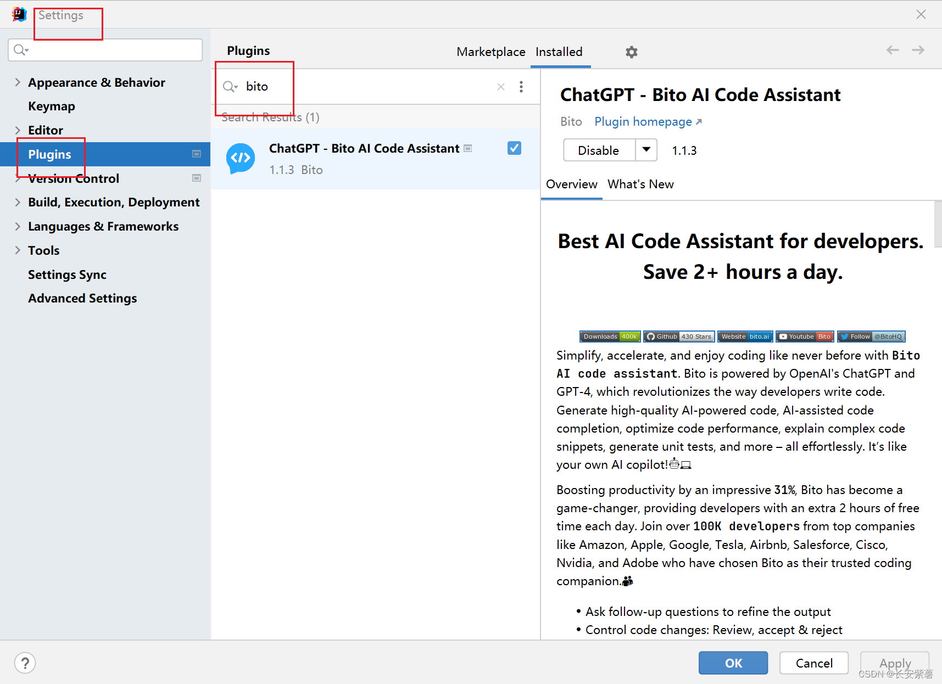Screen dimensions: 942x684
Task: Clear the bito plugin search text
Action: pyautogui.click(x=501, y=87)
